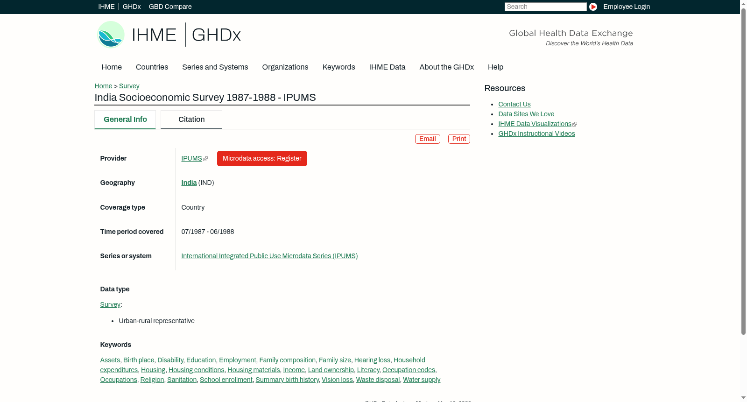747x402 pixels.
Task: Open Employee Login
Action: click(x=627, y=7)
